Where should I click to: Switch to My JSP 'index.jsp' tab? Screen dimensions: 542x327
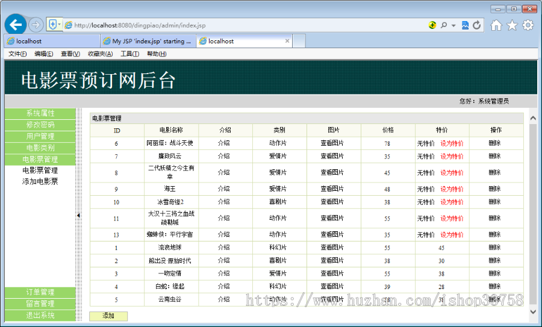[x=148, y=41]
